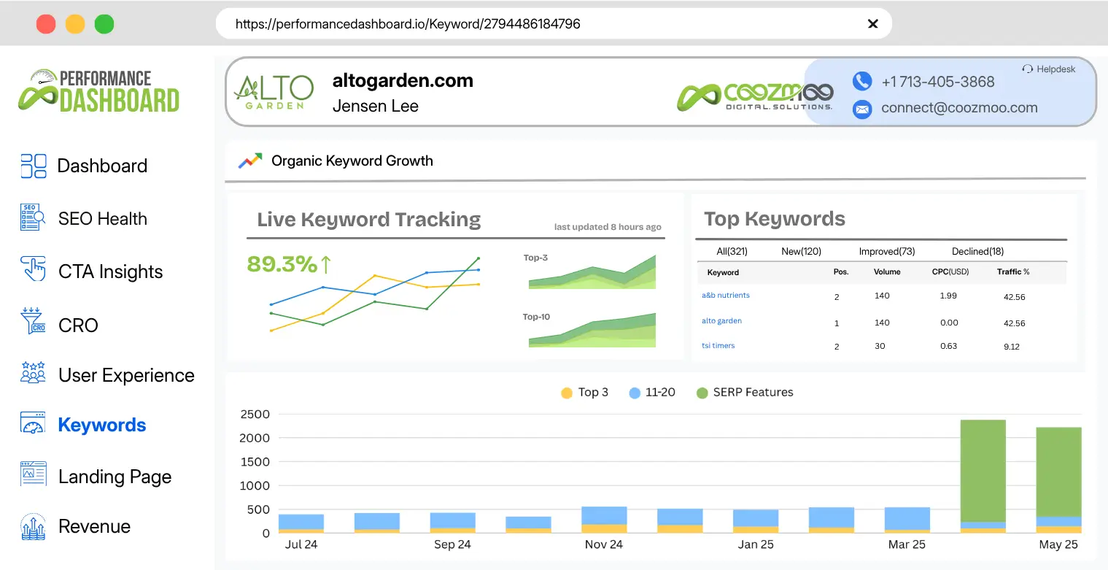Click the Live Keyword Tracking heading
This screenshot has height=570, width=1108.
(369, 220)
